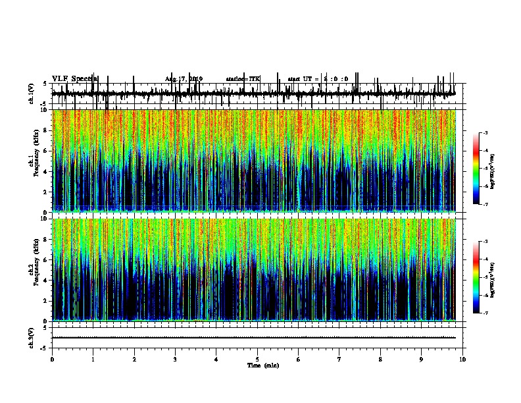Click inside the ch.2 spectrogram panel
The width and height of the screenshot is (521, 403).
(254, 270)
